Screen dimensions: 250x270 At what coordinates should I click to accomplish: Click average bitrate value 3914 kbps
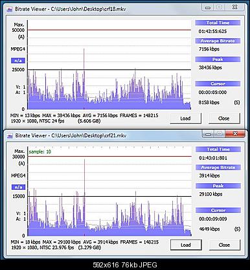pyautogui.click(x=209, y=175)
